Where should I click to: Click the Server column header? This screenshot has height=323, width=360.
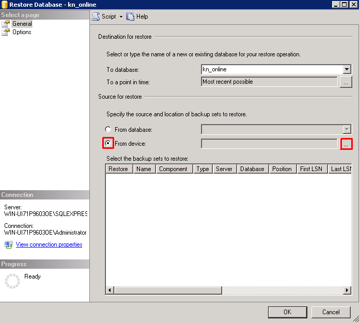[225, 169]
